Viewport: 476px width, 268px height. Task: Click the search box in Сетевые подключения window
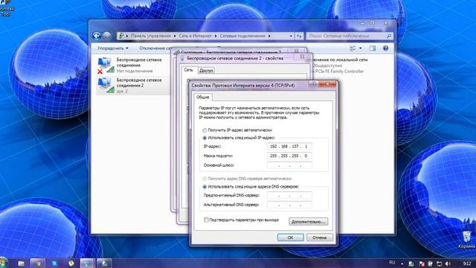click(349, 36)
